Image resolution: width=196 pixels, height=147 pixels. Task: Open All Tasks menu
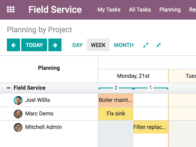[140, 10]
